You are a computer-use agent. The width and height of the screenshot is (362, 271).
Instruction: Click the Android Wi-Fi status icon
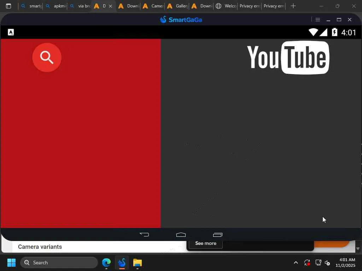click(x=313, y=32)
